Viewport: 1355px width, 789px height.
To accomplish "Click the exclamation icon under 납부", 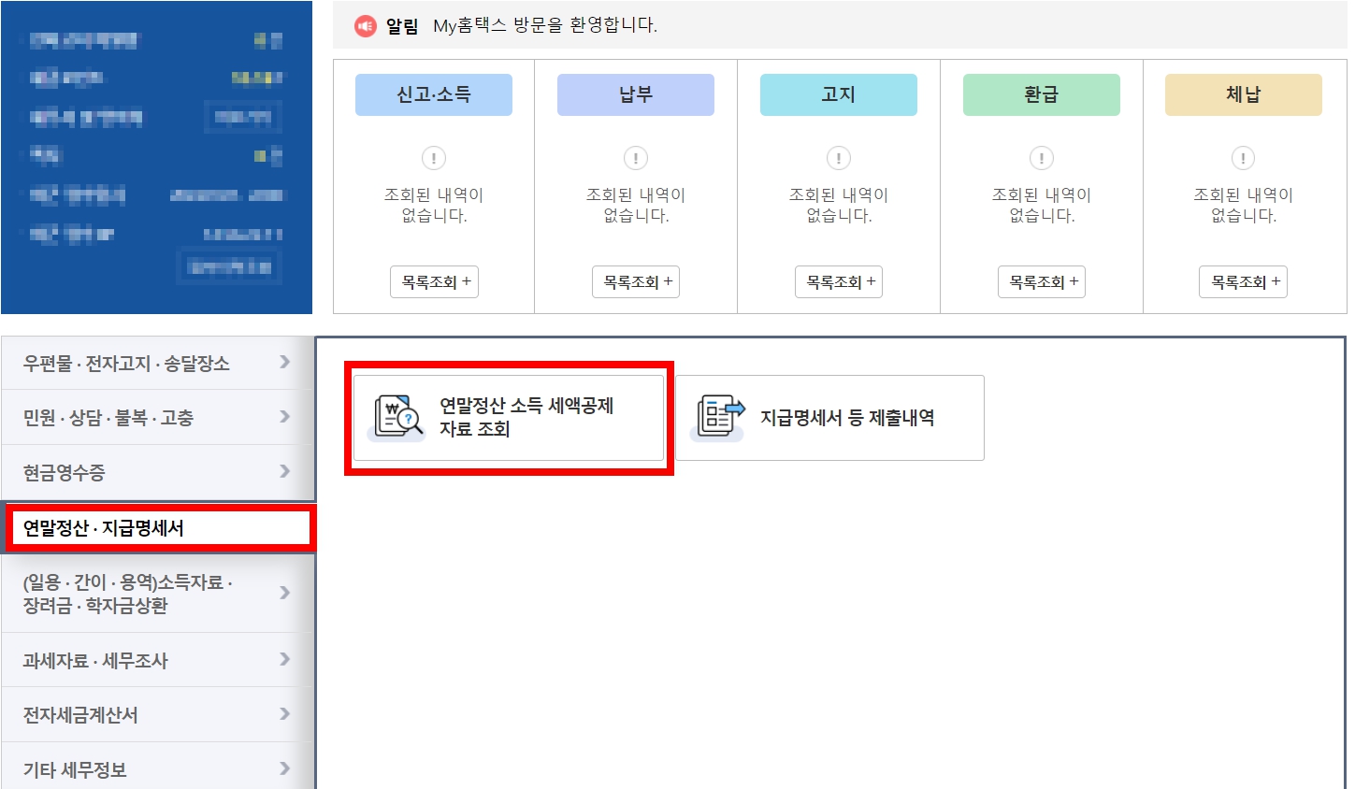I will (636, 158).
